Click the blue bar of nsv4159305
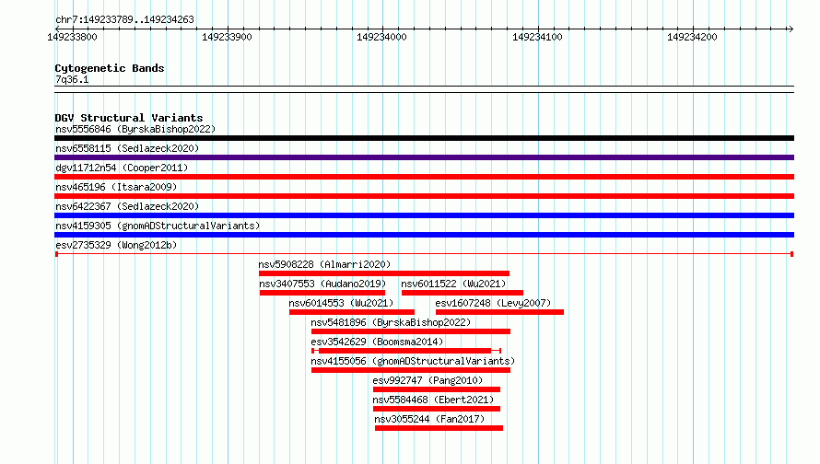This screenshot has height=464, width=820. 424,235
